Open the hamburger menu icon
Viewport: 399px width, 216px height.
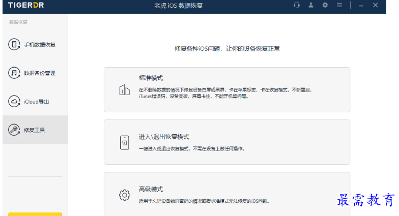[339, 5]
